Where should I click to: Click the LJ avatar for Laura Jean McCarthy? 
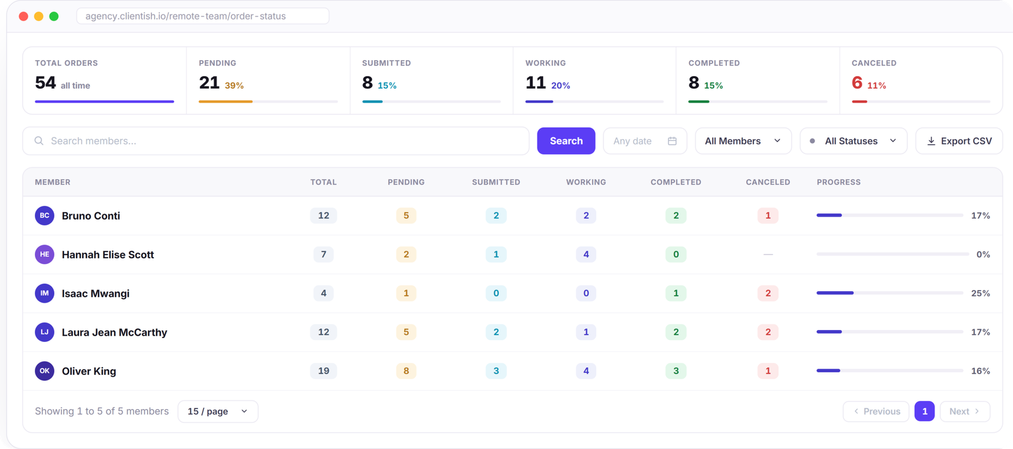click(x=44, y=332)
